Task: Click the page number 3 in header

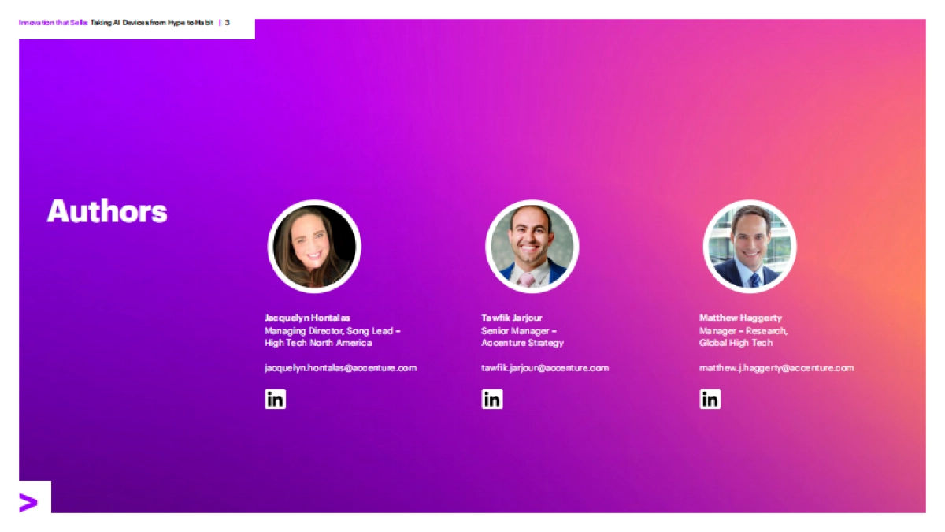Action: point(228,23)
